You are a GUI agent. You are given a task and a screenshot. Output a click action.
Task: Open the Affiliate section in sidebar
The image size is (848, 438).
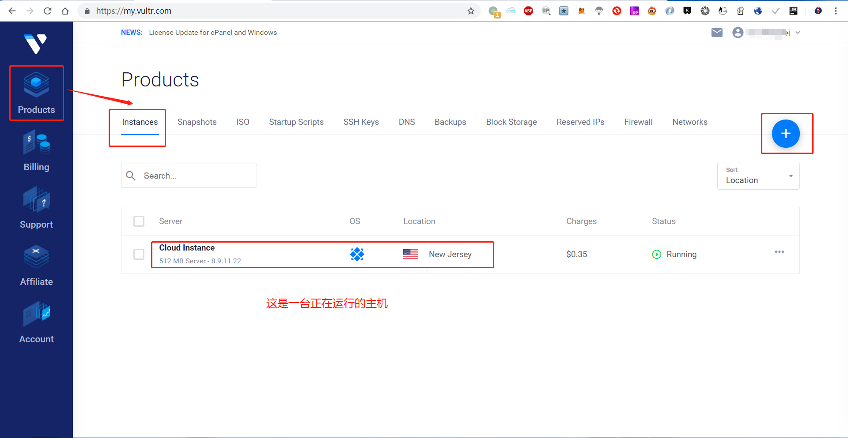36,265
